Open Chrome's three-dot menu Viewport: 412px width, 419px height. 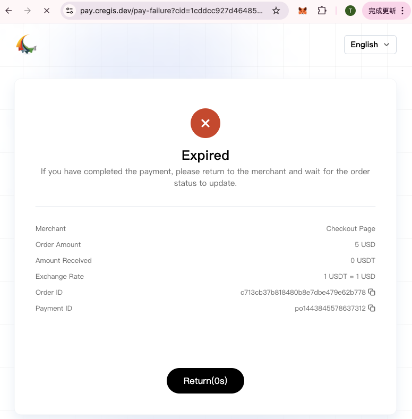402,11
